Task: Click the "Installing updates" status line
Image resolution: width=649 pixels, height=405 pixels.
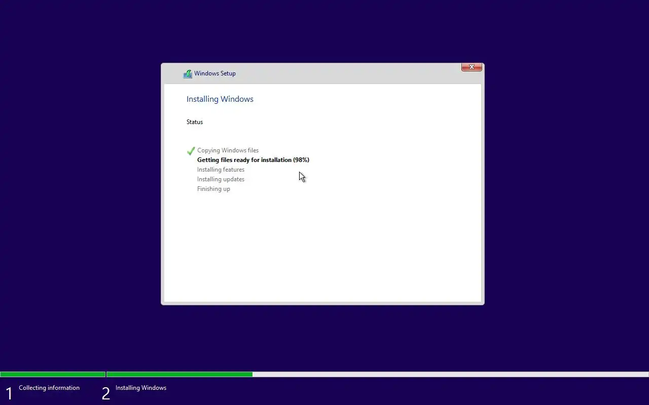Action: click(x=221, y=179)
